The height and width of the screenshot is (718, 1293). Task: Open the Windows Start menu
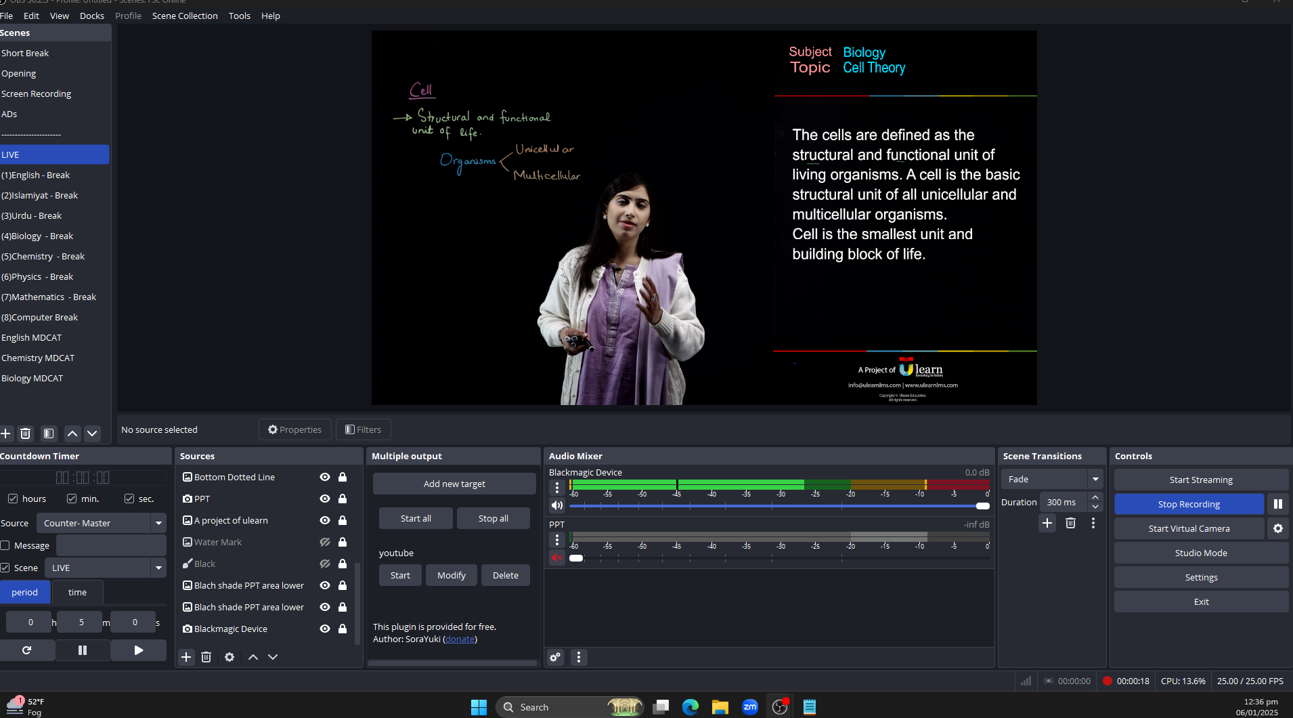[479, 707]
